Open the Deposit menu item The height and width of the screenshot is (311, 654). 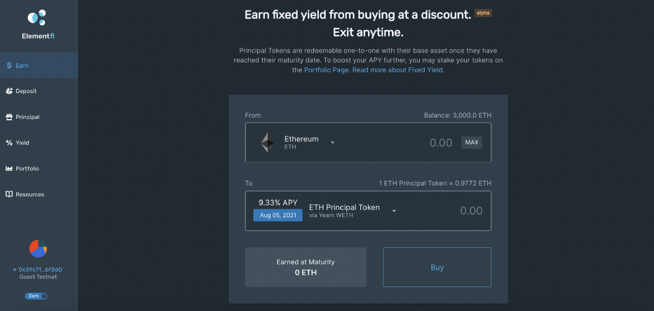[x=26, y=91]
